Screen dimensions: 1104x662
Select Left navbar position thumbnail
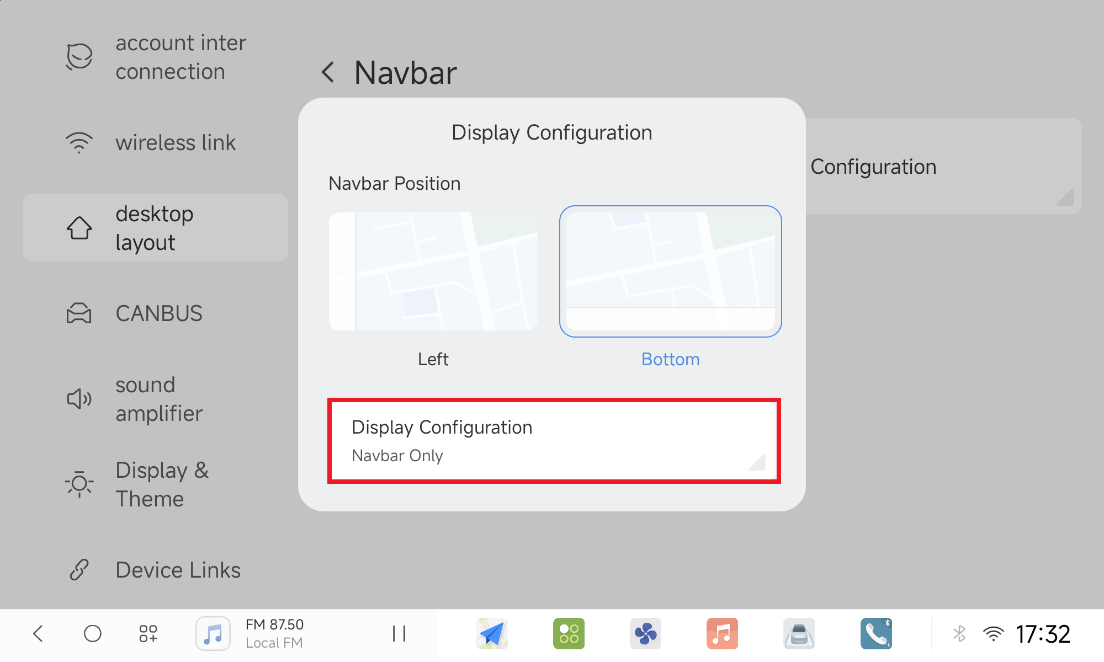(433, 271)
